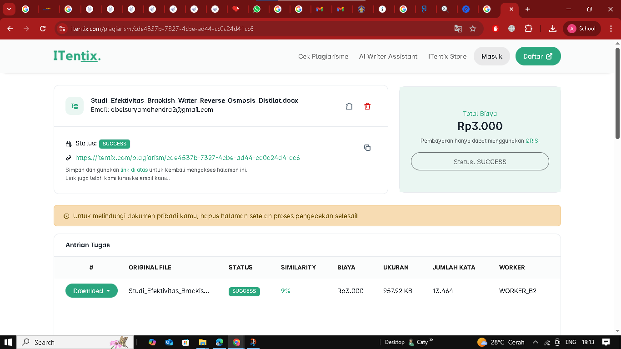This screenshot has width=621, height=349.
Task: Click the JUMLAH KATA column header
Action: pos(454,267)
